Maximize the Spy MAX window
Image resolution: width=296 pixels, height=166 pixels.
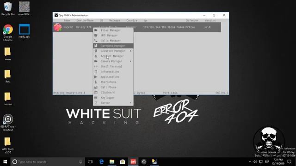point(214,15)
